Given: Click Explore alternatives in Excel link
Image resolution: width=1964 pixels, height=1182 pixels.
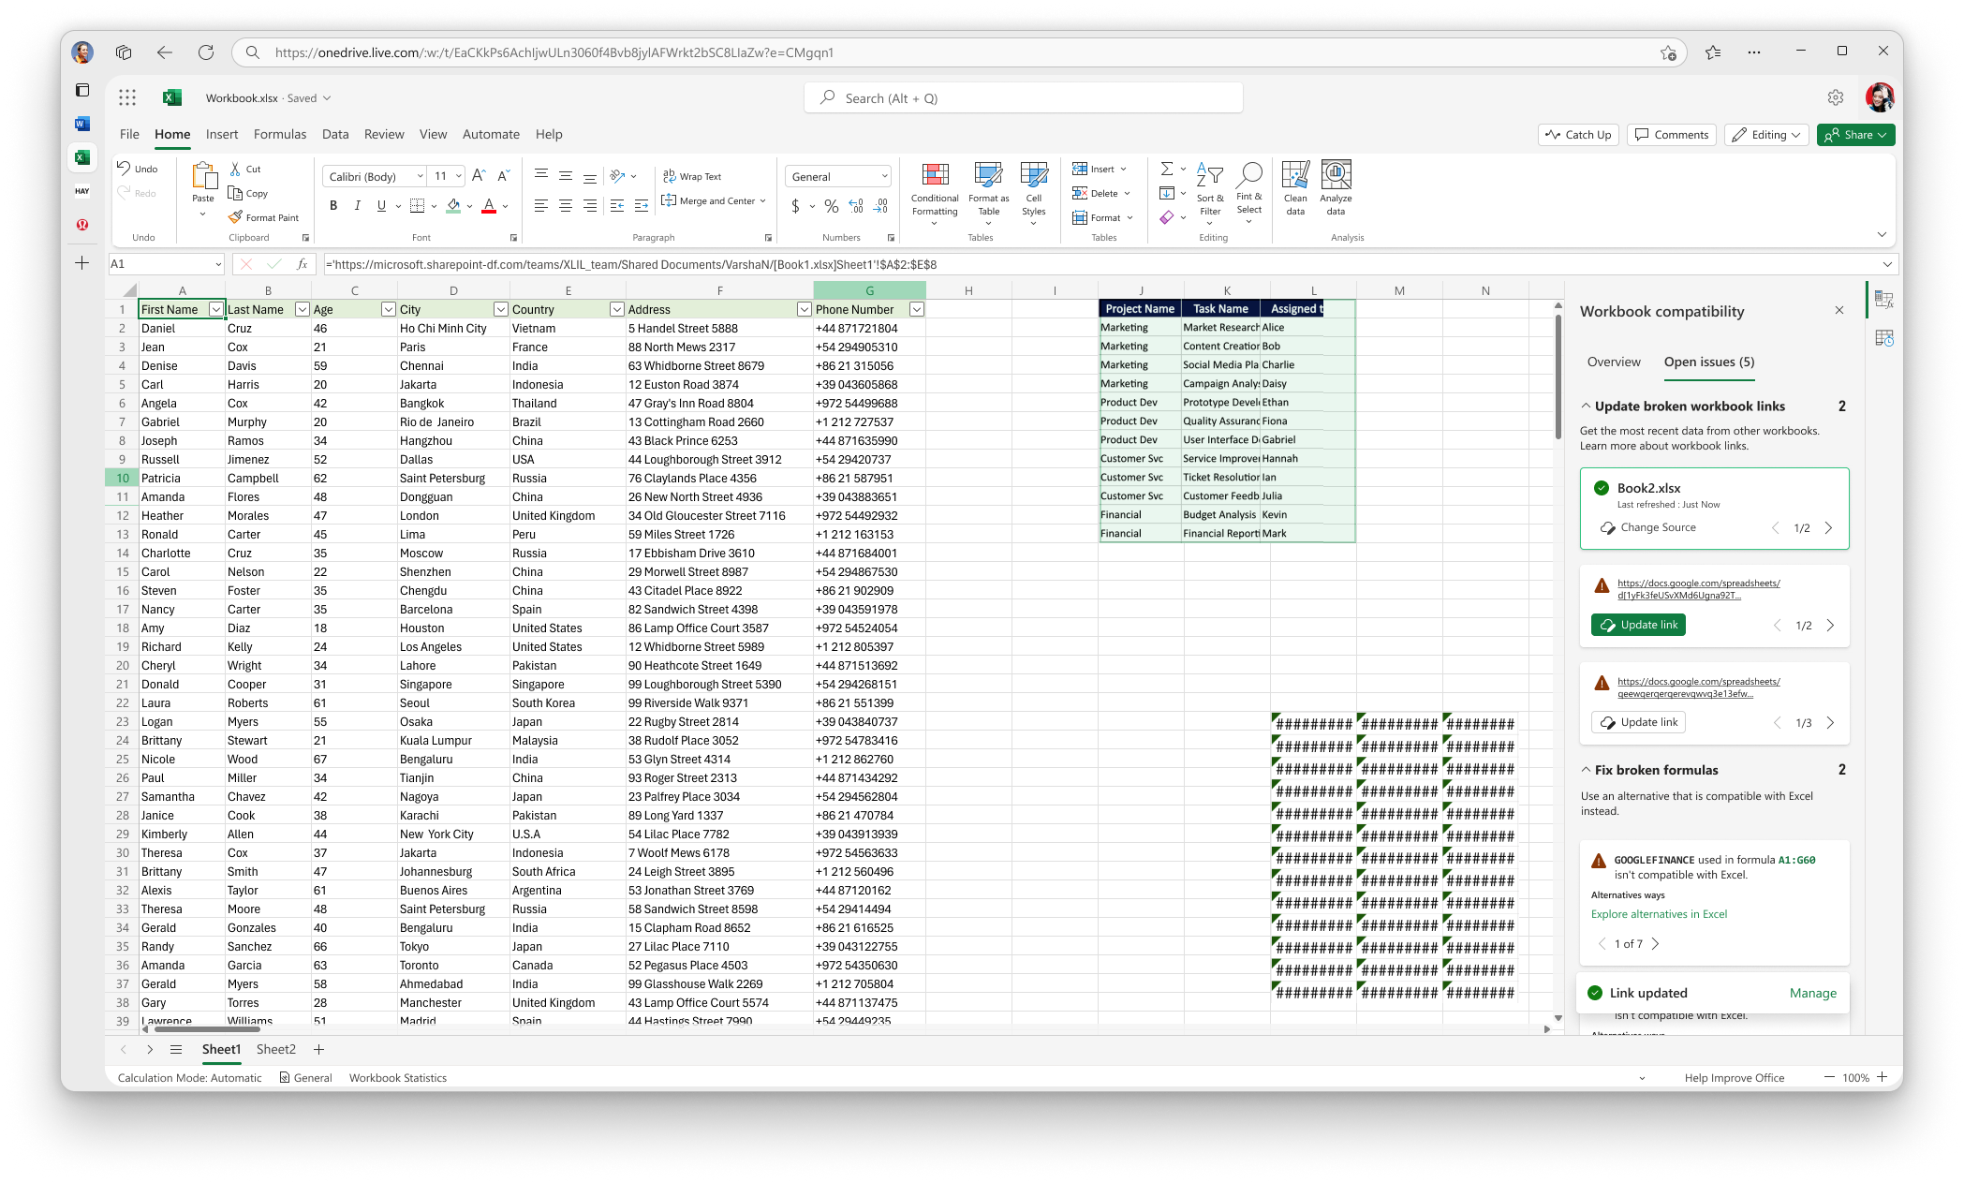Looking at the screenshot, I should tap(1659, 914).
